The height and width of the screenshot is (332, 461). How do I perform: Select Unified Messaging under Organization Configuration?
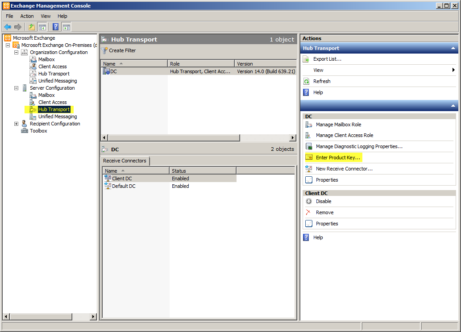(58, 81)
